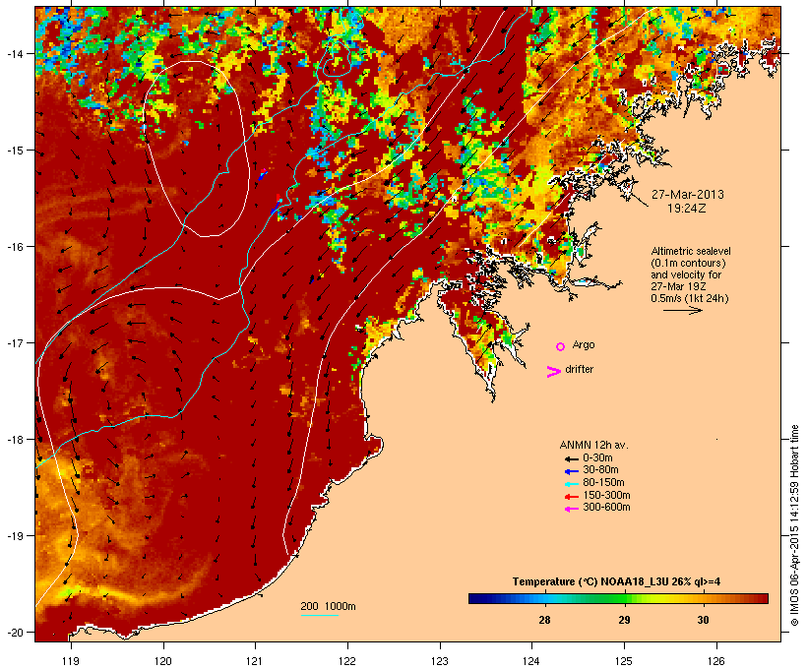Click the -19 latitude axis label
The height and width of the screenshot is (669, 807).
pyautogui.click(x=14, y=536)
